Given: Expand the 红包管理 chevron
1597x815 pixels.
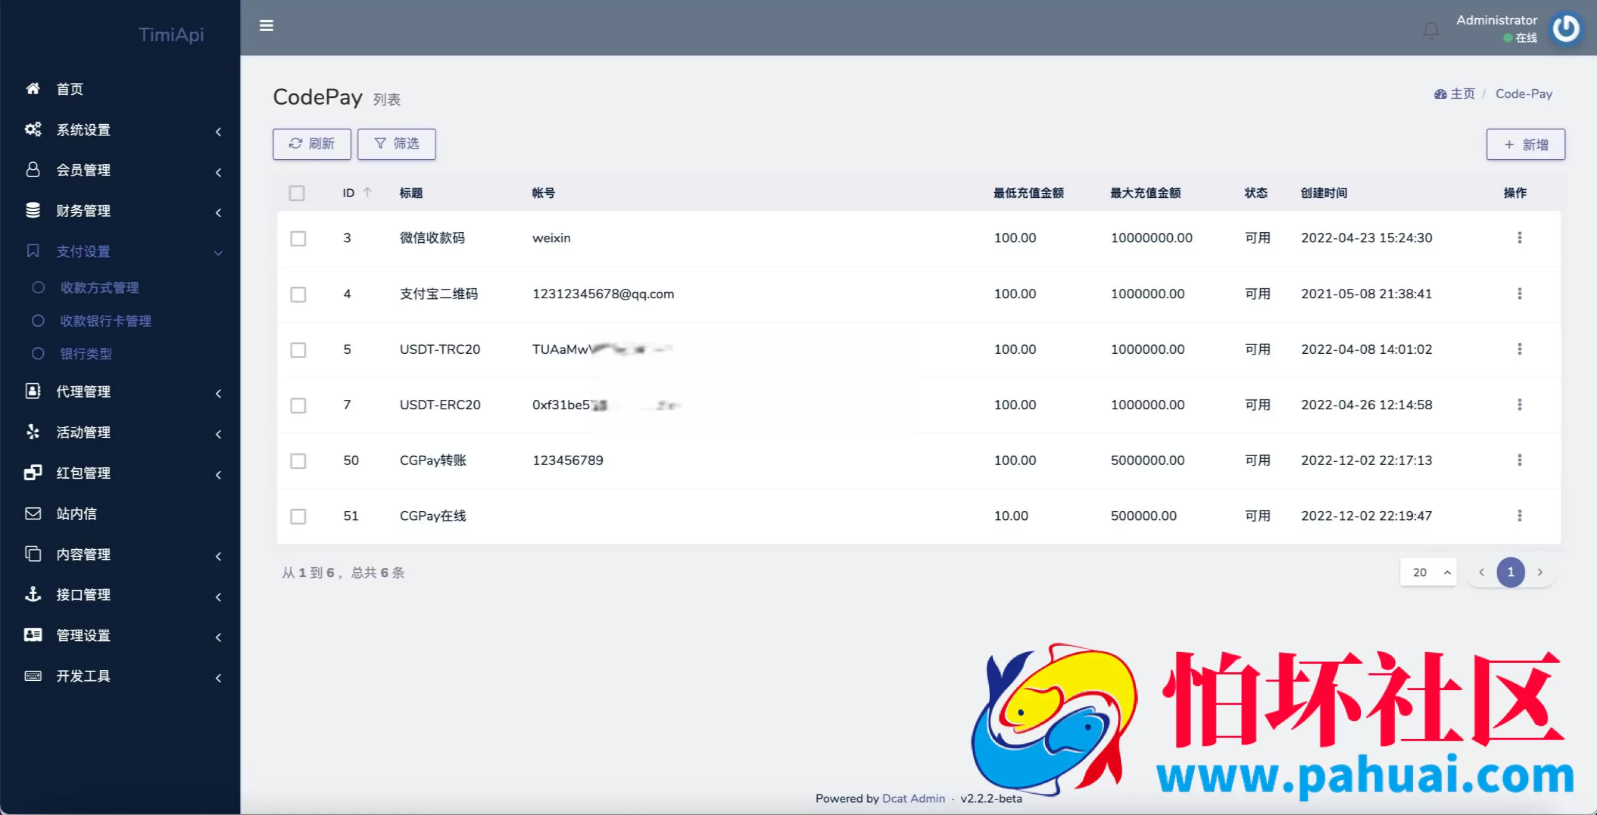Looking at the screenshot, I should click(218, 474).
